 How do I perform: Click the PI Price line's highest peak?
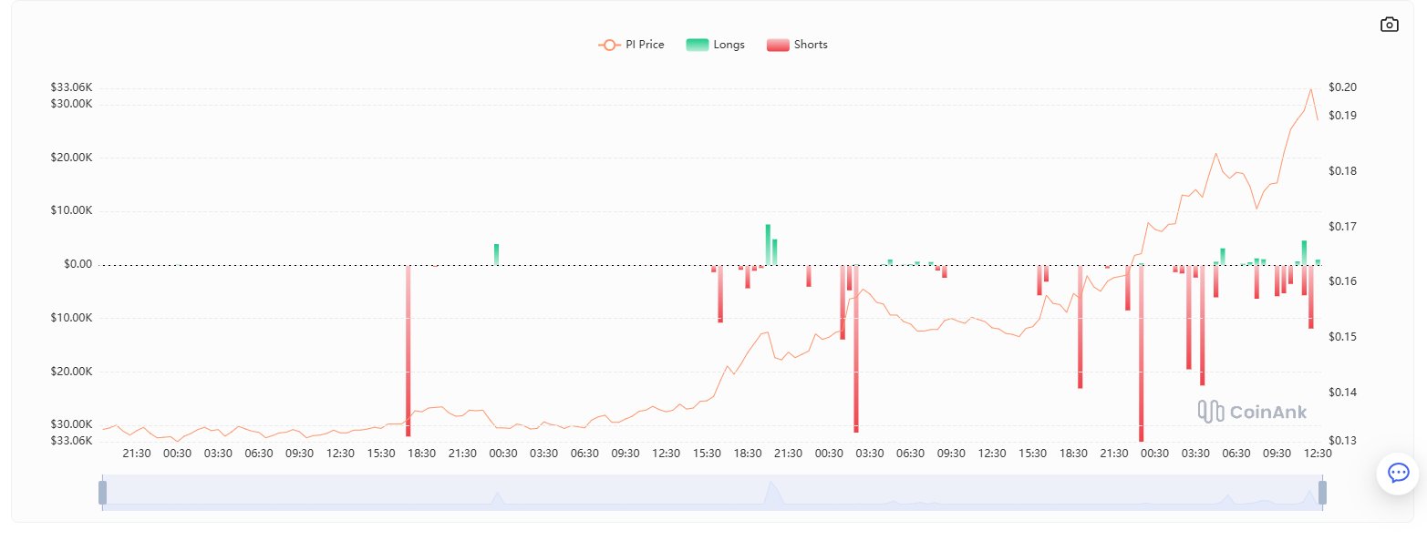tap(1311, 89)
